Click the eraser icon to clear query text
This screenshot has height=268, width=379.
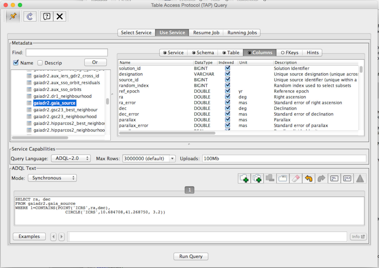tap(296, 178)
